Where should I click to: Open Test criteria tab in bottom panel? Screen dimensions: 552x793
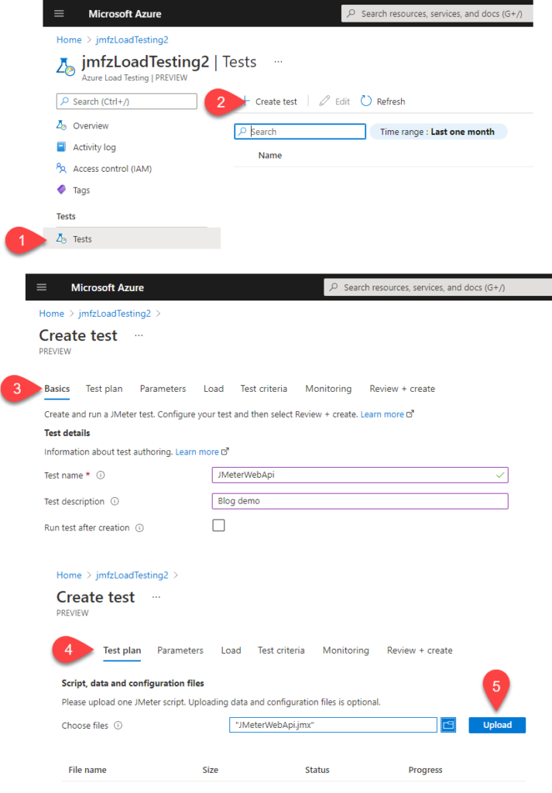click(x=281, y=650)
